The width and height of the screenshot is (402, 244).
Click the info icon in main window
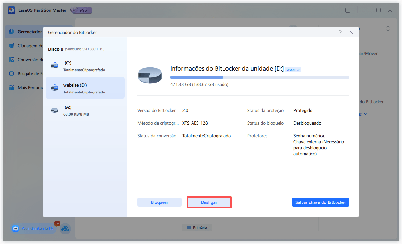[388, 29]
